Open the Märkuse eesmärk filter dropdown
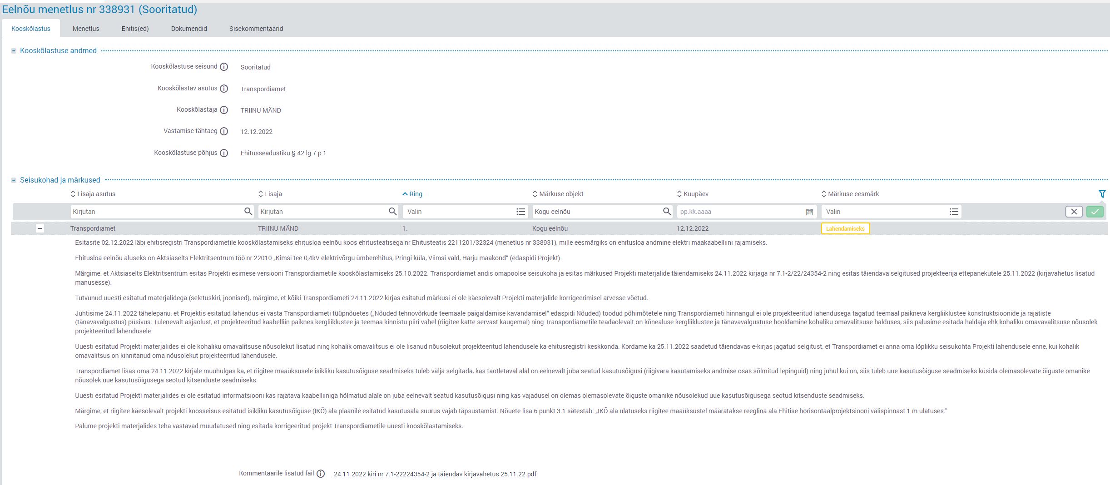 click(954, 212)
